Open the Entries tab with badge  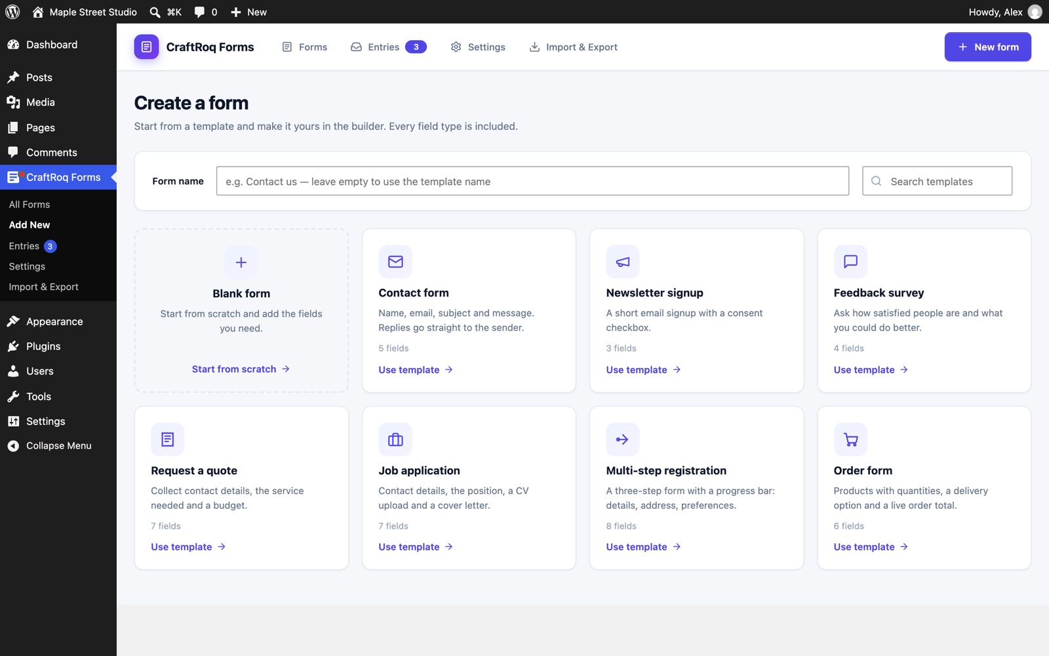click(x=389, y=47)
